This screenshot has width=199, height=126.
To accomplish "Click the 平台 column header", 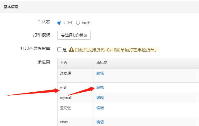I will pyautogui.click(x=75, y=63).
